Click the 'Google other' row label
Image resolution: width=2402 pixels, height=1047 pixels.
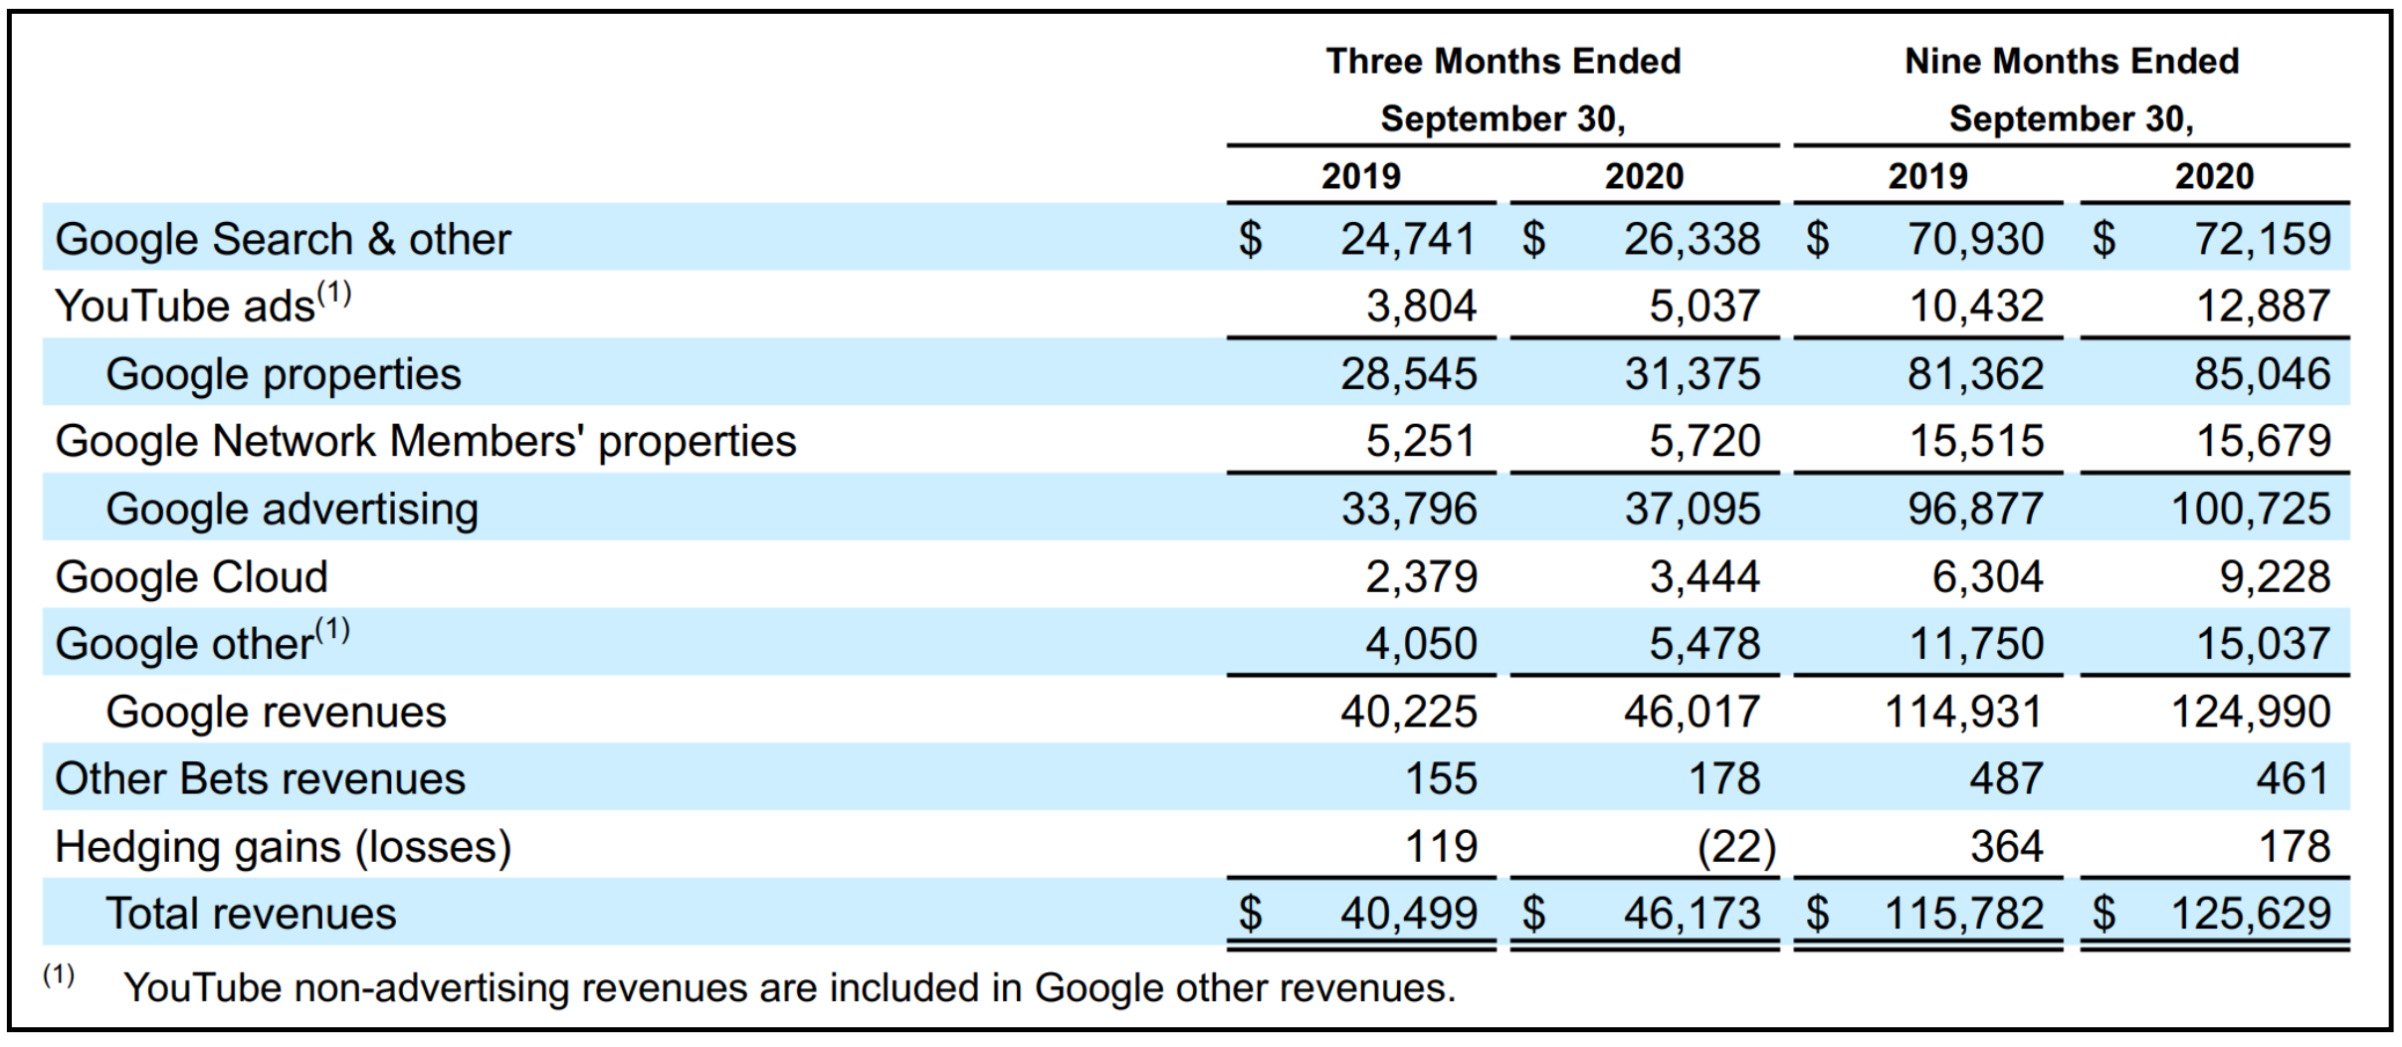202,641
